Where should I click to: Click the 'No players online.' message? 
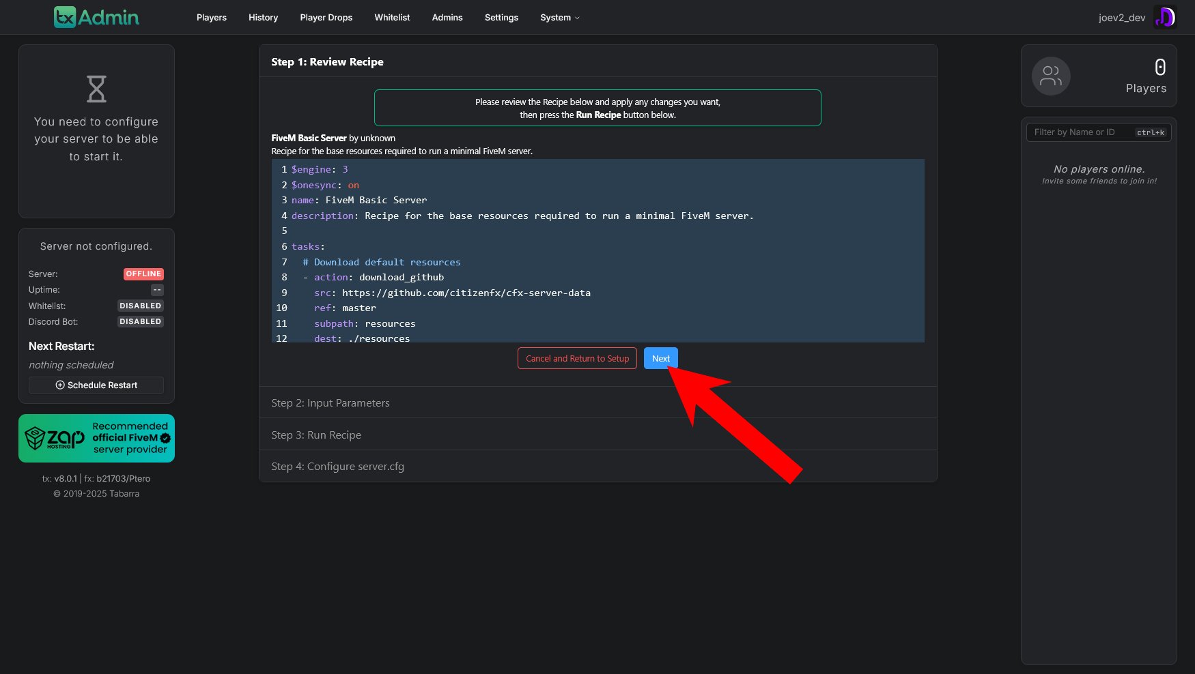pos(1099,169)
